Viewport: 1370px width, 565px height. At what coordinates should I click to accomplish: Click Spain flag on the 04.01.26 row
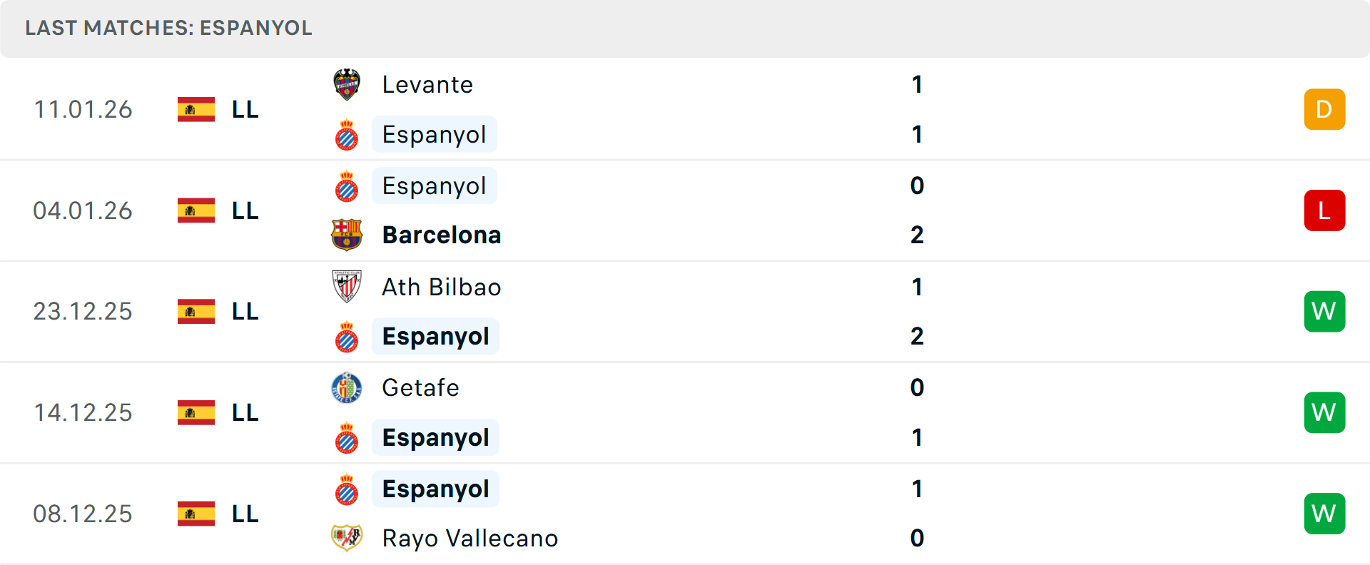click(x=196, y=210)
